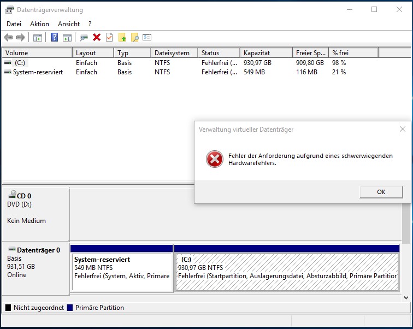Select the (C:) volume row

[x=191, y=63]
